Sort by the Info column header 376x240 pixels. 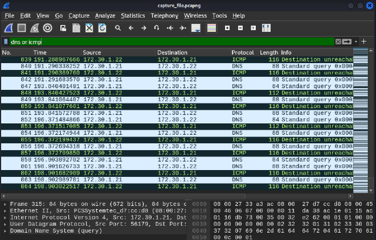tap(317, 52)
